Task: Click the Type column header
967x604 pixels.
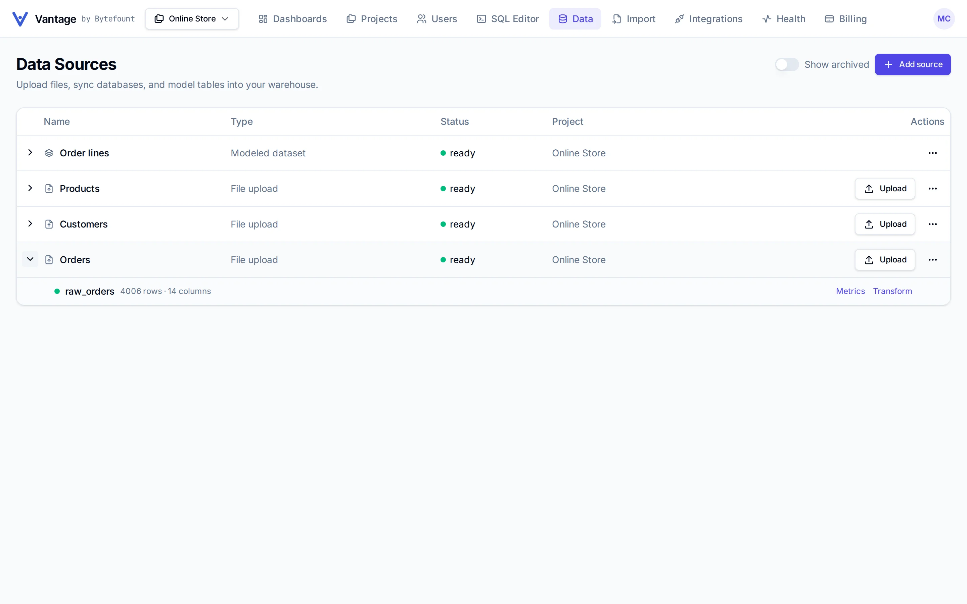Action: [241, 121]
